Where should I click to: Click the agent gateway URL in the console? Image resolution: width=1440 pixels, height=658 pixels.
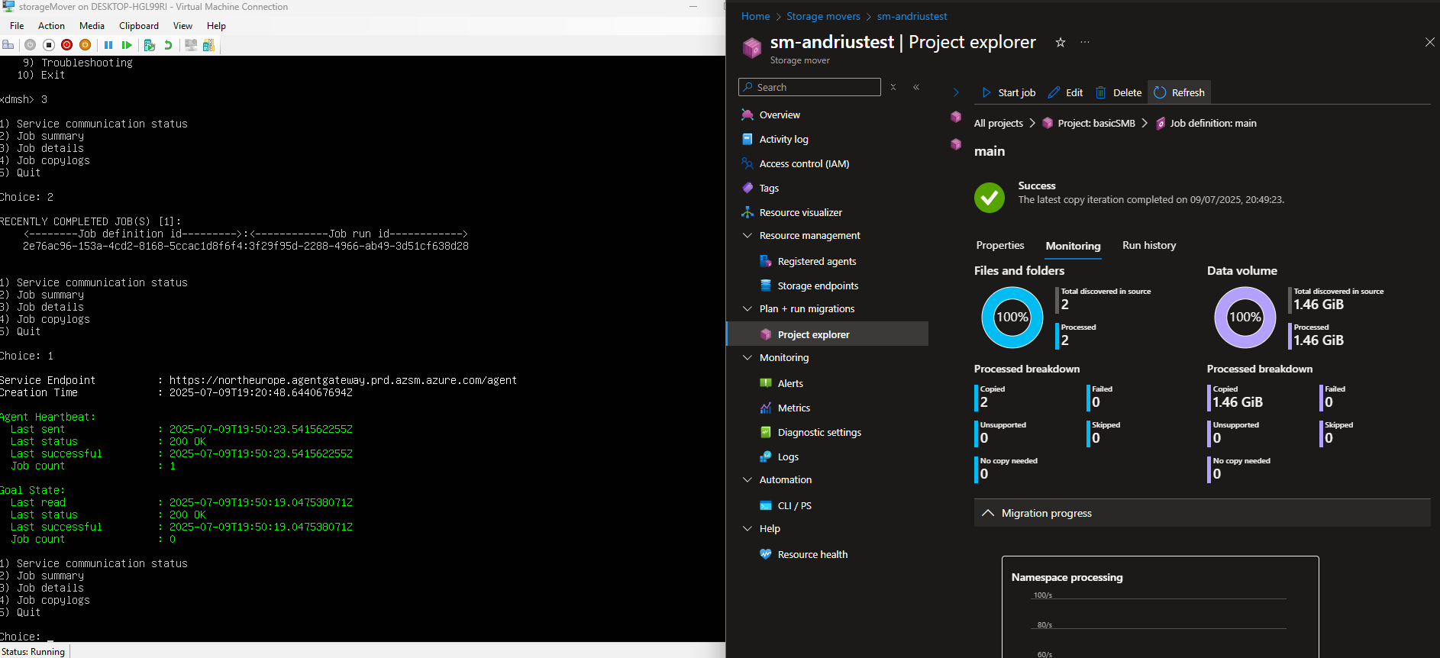click(x=343, y=380)
